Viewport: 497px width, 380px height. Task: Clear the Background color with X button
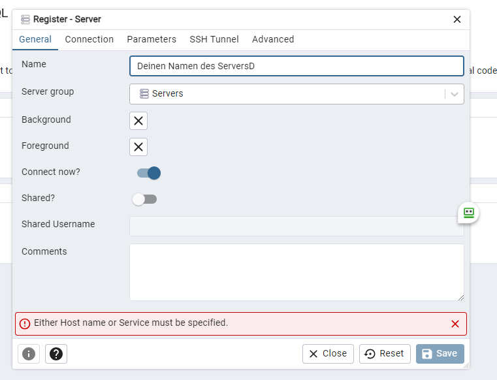138,121
